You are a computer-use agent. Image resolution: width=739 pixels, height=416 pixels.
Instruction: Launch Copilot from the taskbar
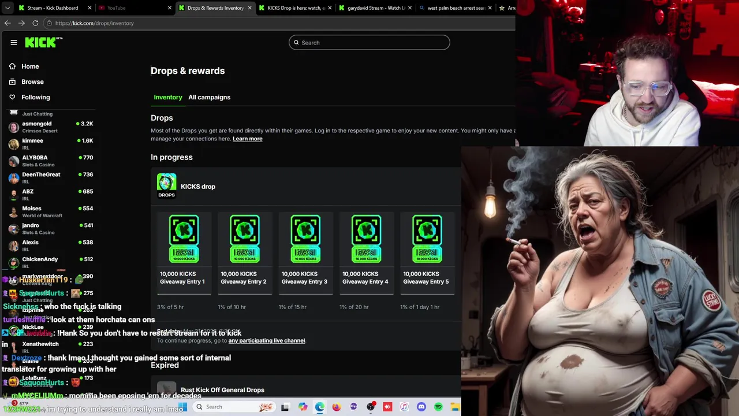tap(303, 407)
